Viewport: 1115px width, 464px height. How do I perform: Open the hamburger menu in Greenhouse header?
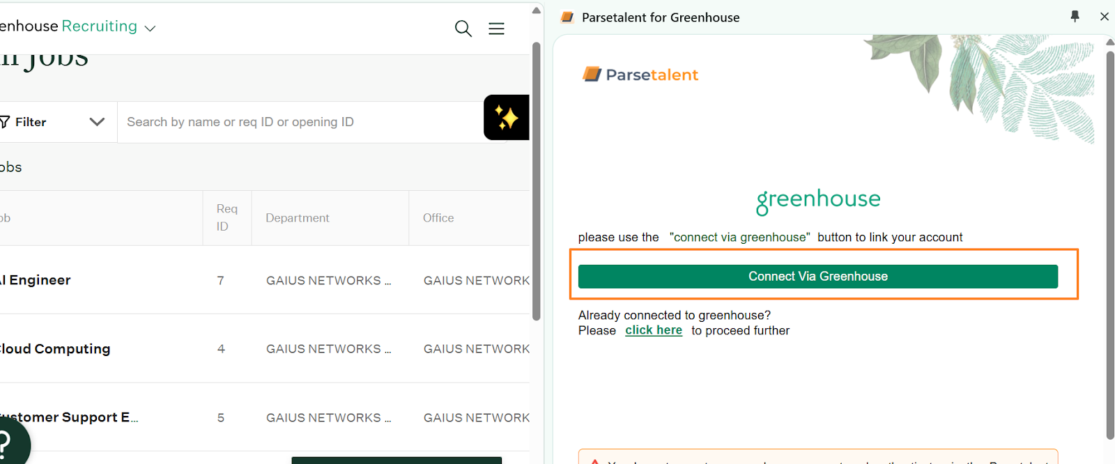tap(496, 29)
